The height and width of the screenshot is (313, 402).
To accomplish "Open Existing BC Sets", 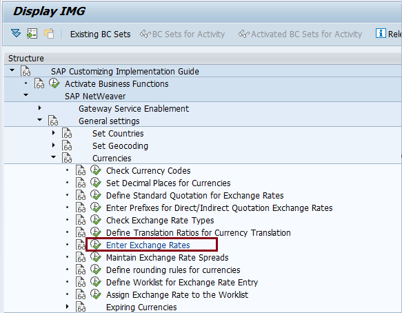I will pos(100,34).
